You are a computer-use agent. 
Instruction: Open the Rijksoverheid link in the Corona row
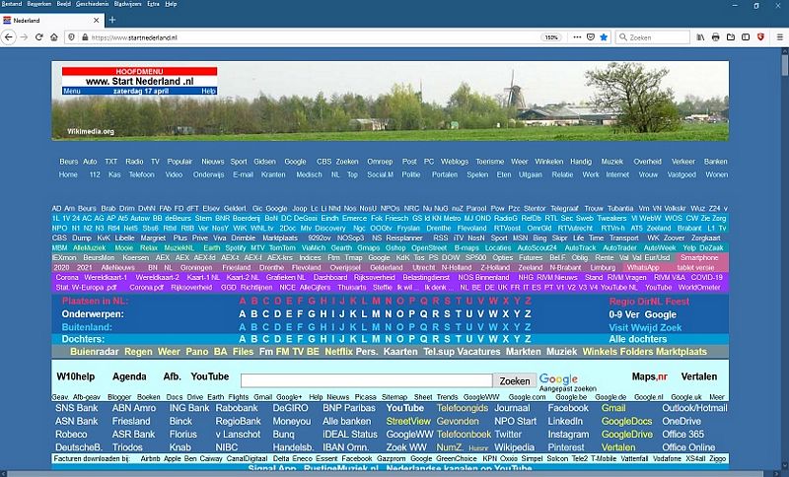pyautogui.click(x=375, y=278)
